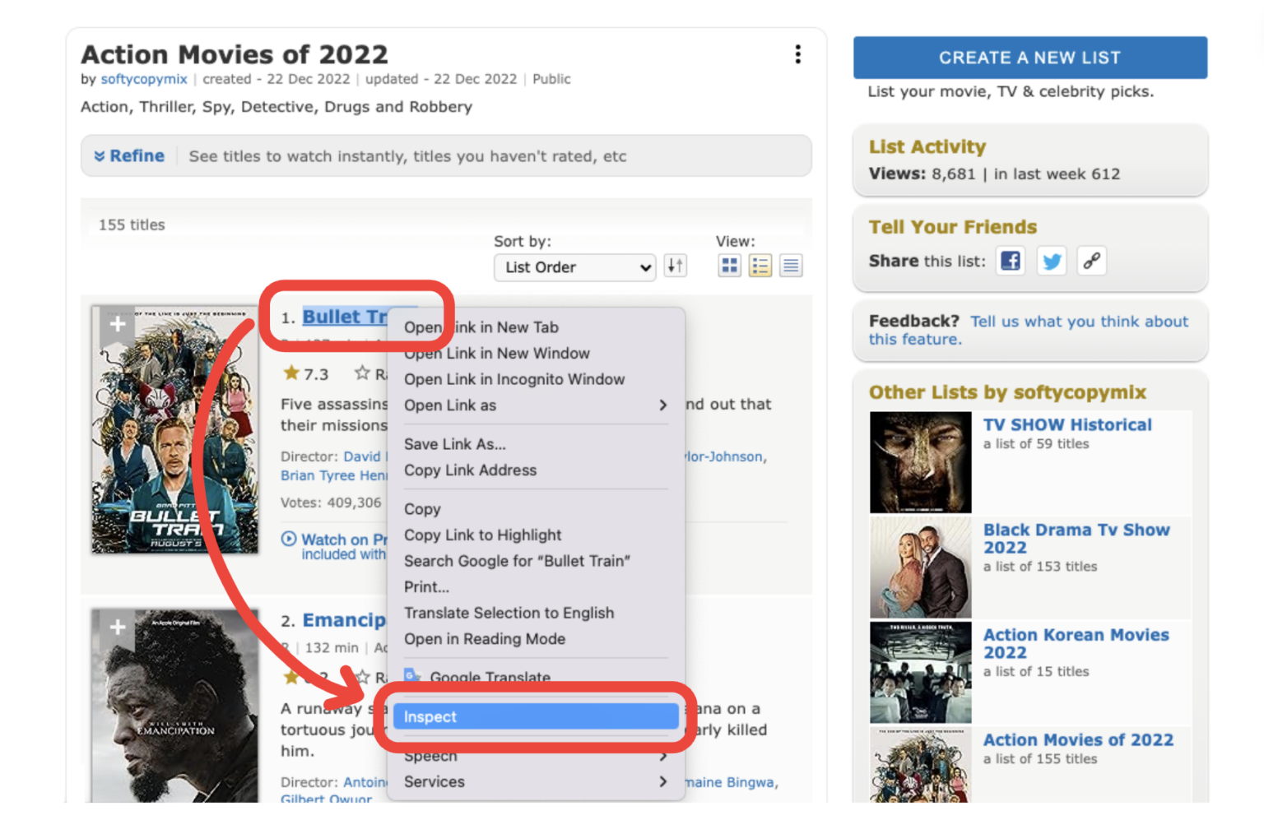
Task: Switch to grid view layout
Action: 729,265
